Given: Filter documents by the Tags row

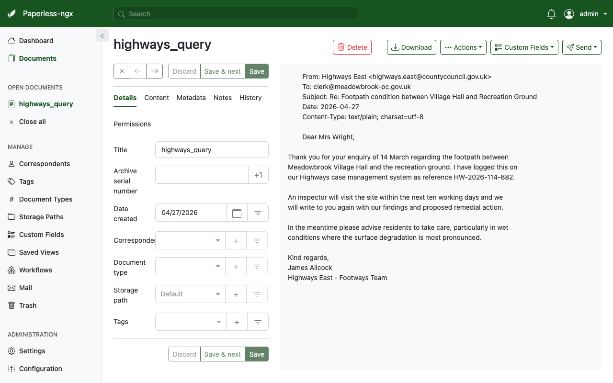Looking at the screenshot, I should [258, 322].
